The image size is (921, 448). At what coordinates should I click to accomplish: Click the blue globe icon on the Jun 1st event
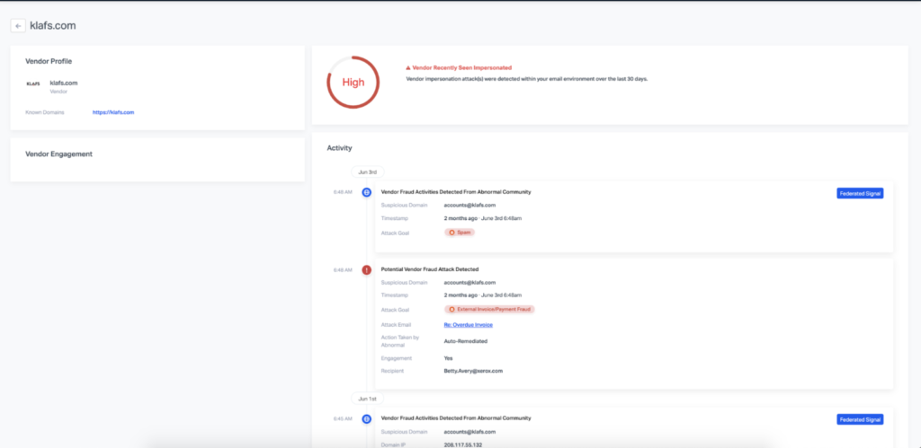(x=366, y=418)
